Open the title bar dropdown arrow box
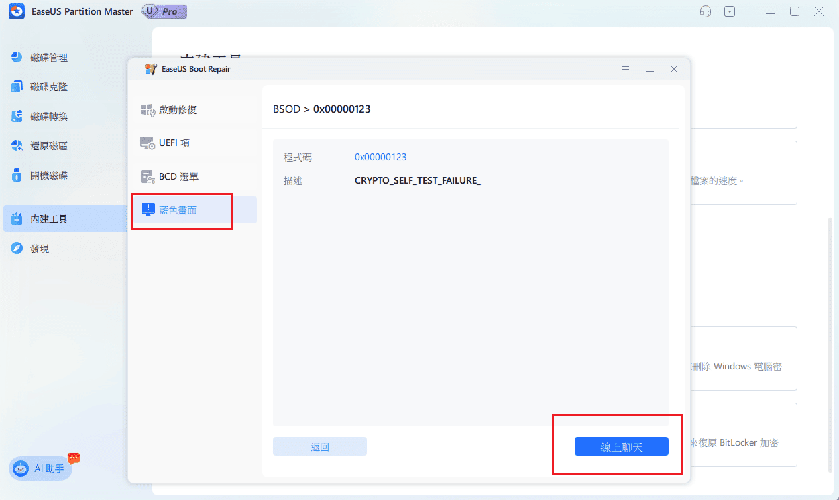The height and width of the screenshot is (500, 839). point(730,11)
